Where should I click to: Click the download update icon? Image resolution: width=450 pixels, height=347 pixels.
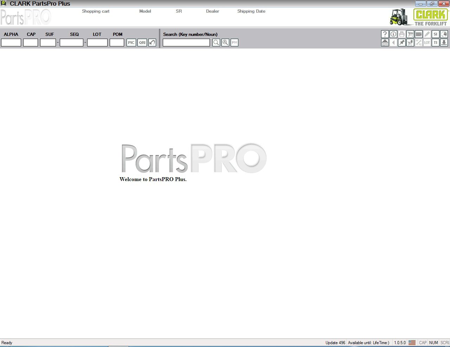444,43
